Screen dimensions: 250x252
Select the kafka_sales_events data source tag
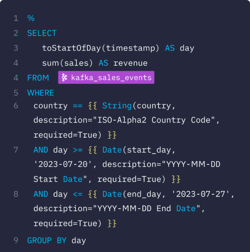(106, 77)
